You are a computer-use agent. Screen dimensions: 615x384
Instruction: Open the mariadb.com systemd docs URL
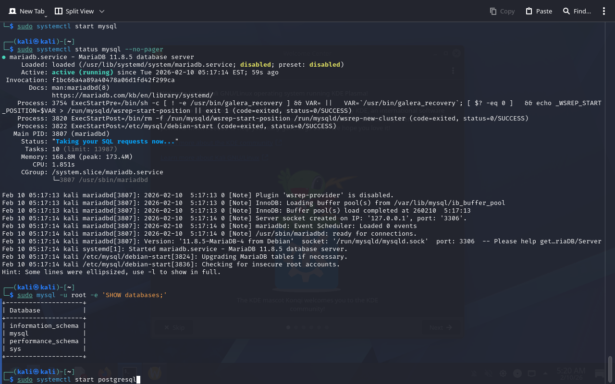132,96
